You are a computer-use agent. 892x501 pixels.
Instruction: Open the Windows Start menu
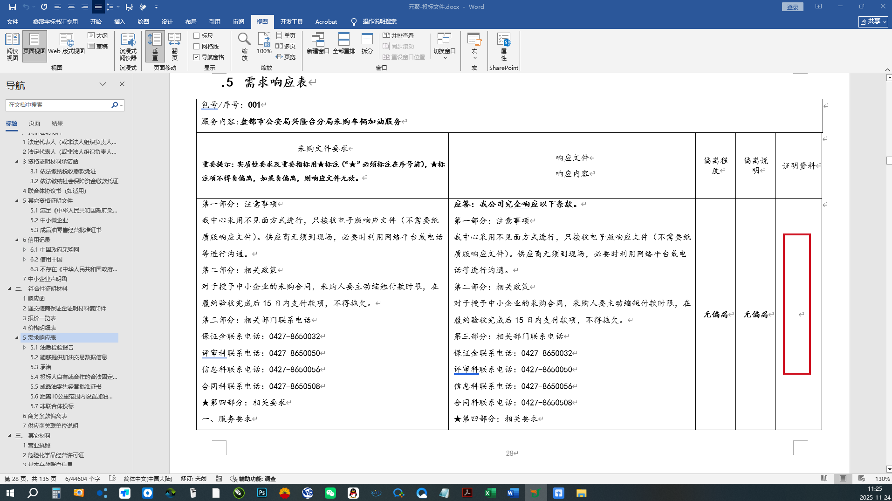[10, 493]
